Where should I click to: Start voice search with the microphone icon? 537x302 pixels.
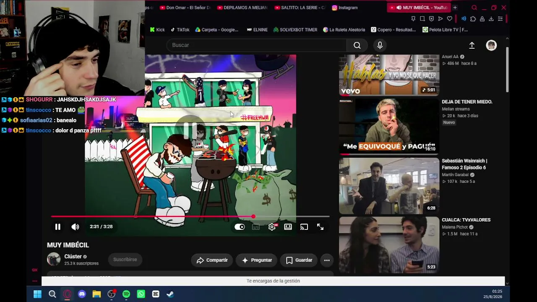[380, 45]
